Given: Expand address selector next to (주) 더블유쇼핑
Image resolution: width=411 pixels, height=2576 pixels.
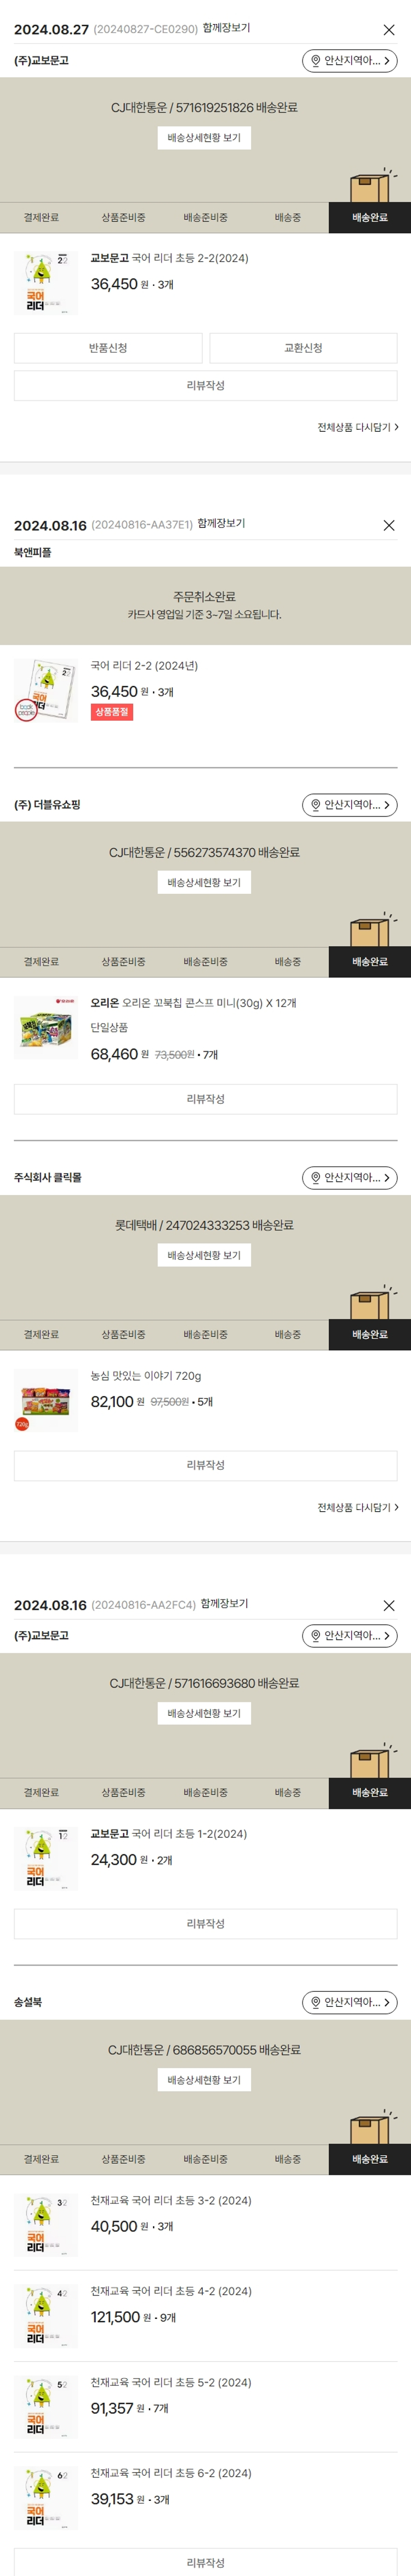Looking at the screenshot, I should [349, 805].
